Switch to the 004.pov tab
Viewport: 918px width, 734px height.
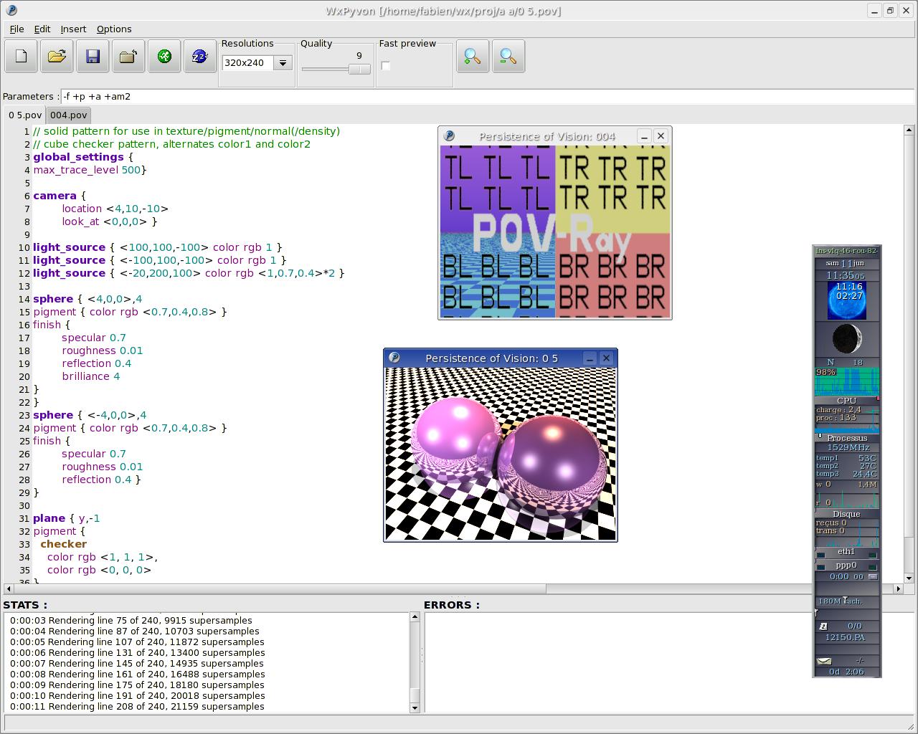click(69, 115)
